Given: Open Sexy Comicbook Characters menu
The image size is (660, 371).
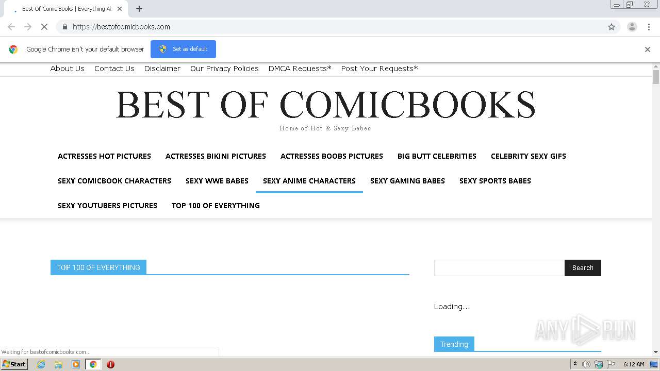Looking at the screenshot, I should pos(114,181).
